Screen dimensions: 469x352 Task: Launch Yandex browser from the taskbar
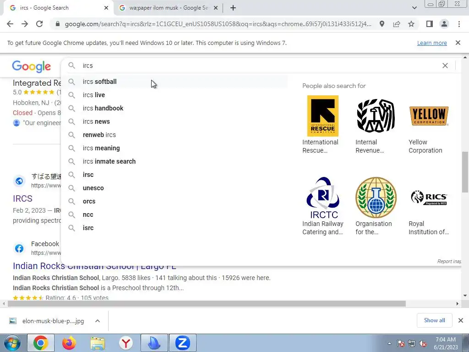point(126,343)
